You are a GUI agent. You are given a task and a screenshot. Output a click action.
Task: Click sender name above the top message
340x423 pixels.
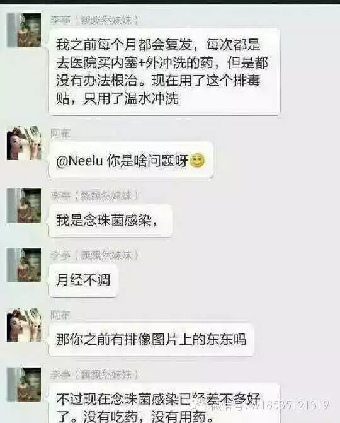pyautogui.click(x=94, y=21)
